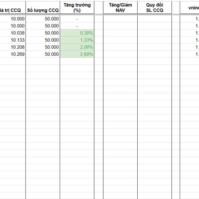
Task: Click the cell with value 10.269
Action: tap(13, 54)
